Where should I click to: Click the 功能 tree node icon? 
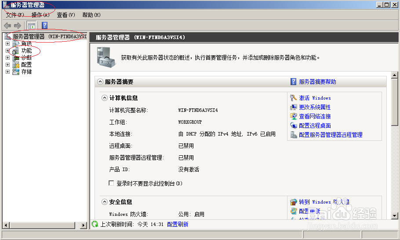point(16,50)
